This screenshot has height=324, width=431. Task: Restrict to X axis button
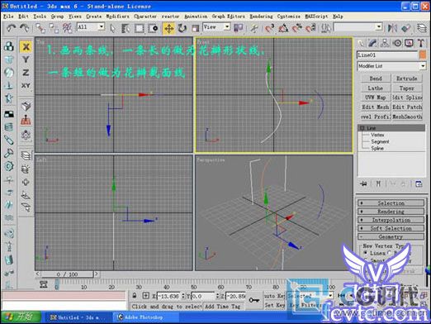coord(26,47)
